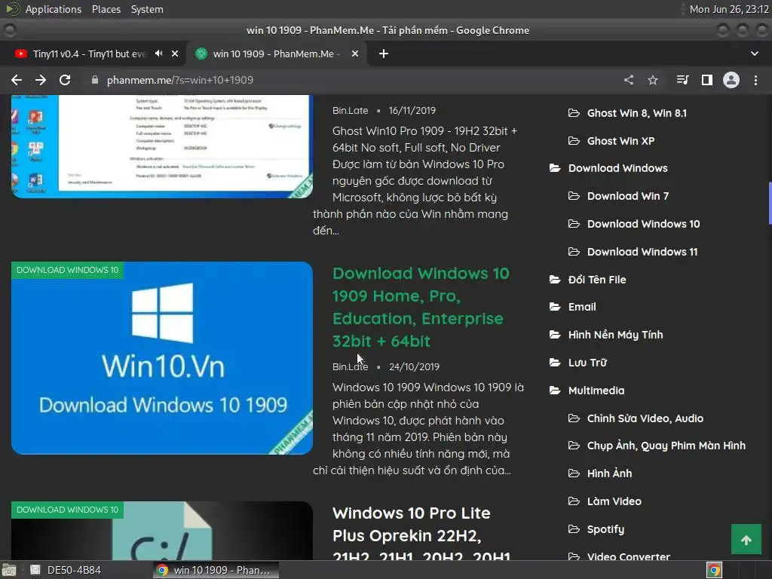Click the show desktop icon in taskbar
Viewport: 772px width, 579px height.
[x=9, y=570]
